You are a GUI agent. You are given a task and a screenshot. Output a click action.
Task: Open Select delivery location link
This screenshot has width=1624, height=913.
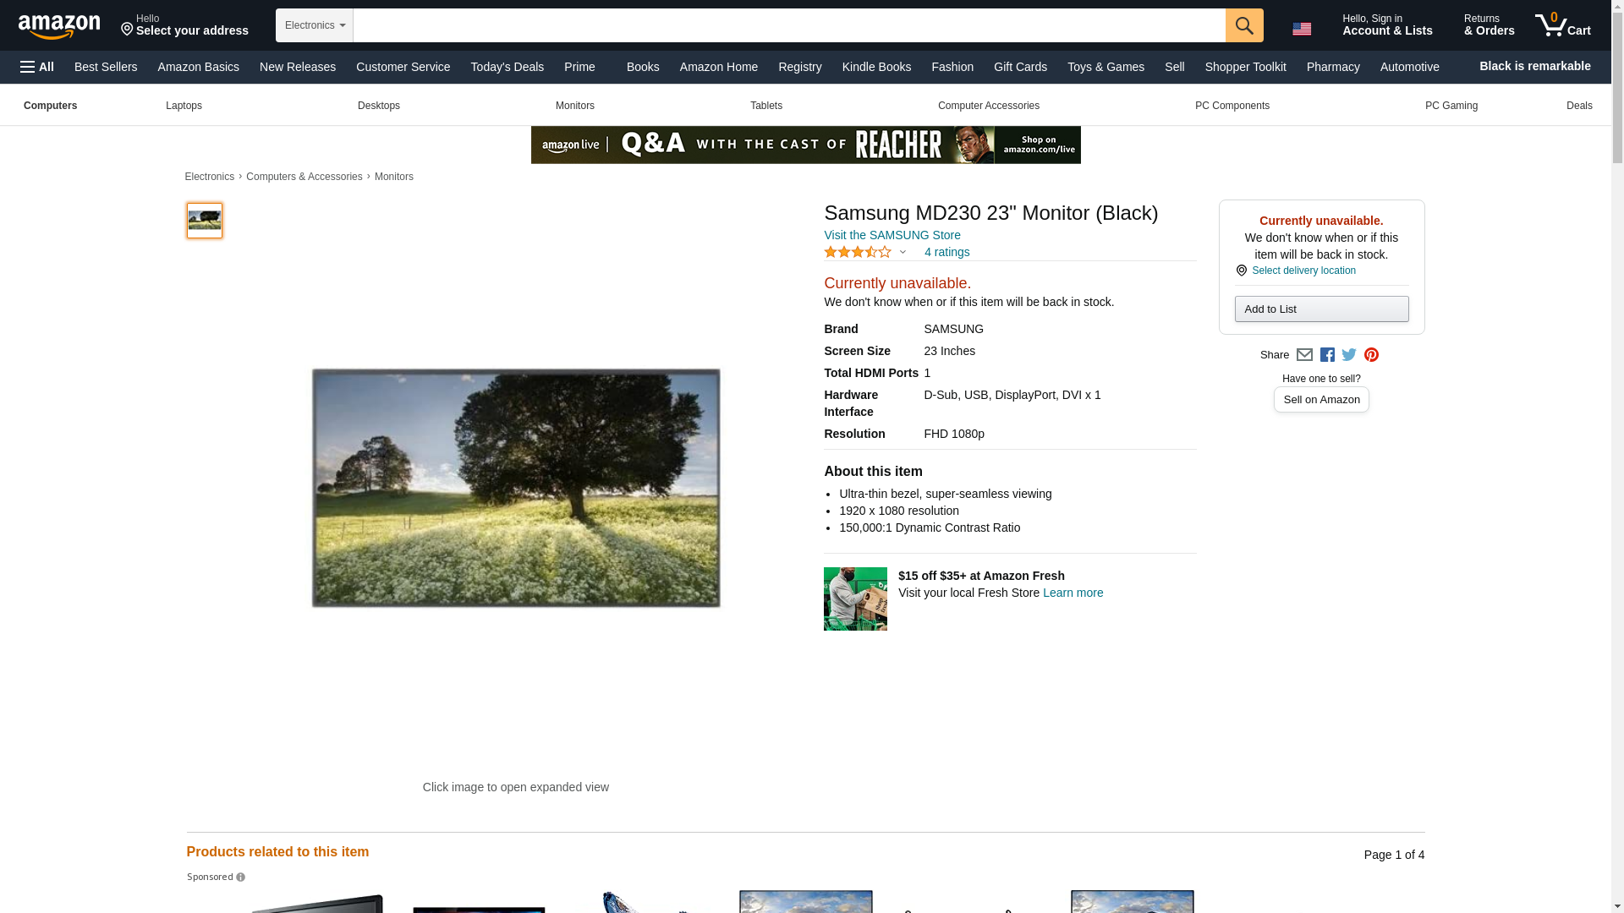(x=1303, y=271)
